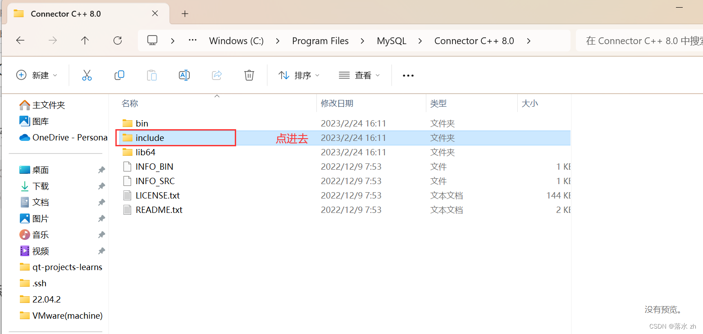703x334 pixels.
Task: Open the '...' see-more toolbar menu
Action: tap(408, 75)
